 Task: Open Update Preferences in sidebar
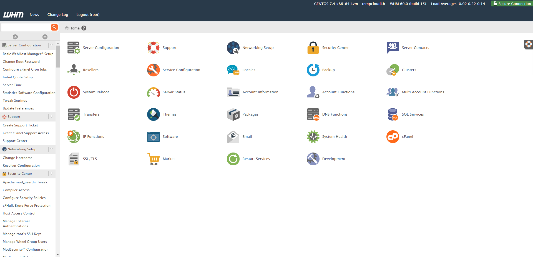[x=18, y=108]
